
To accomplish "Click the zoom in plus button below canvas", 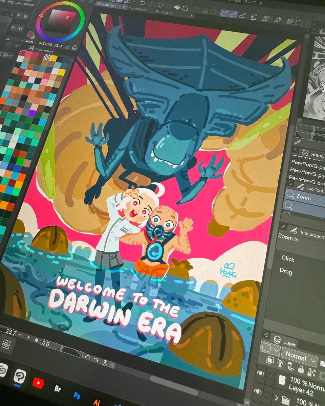I will 28,337.
